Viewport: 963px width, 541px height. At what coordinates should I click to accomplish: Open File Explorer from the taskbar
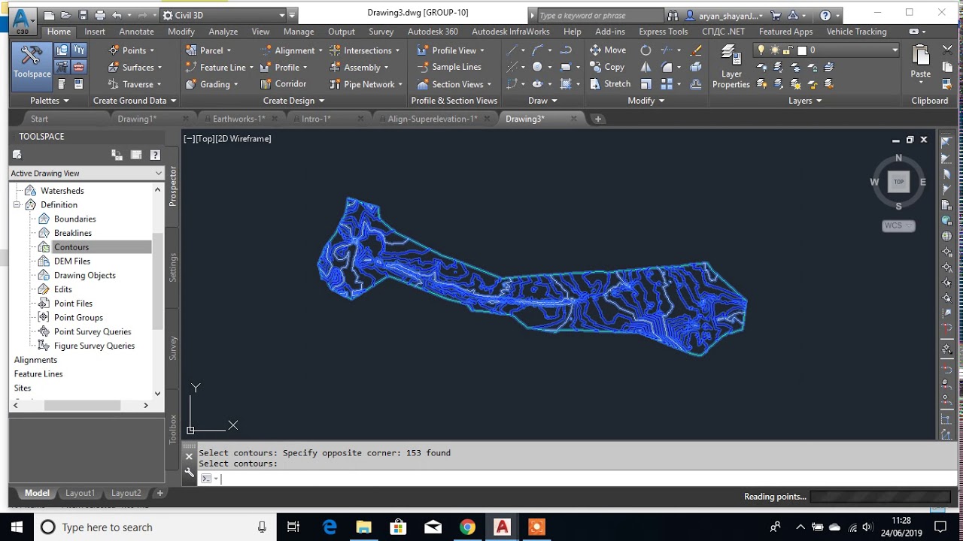point(363,527)
